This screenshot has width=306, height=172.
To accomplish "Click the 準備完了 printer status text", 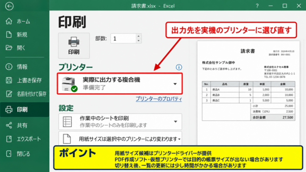I will pos(94,87).
